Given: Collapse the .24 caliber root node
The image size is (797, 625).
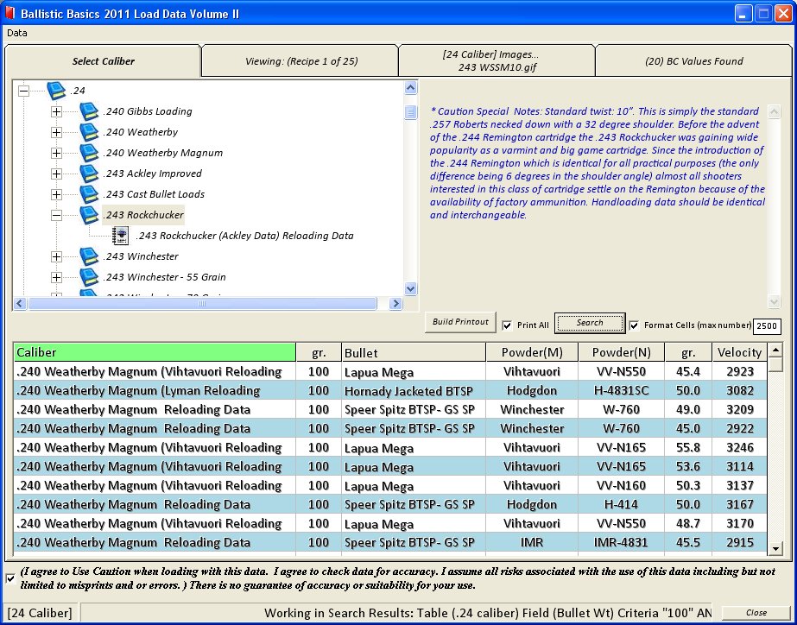Looking at the screenshot, I should [x=23, y=91].
